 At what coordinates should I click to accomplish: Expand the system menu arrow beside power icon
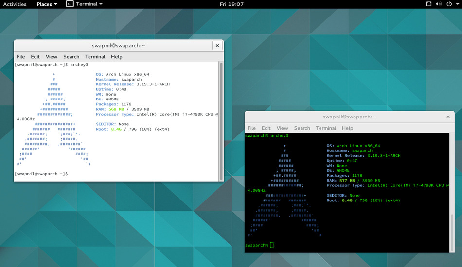coord(457,4)
